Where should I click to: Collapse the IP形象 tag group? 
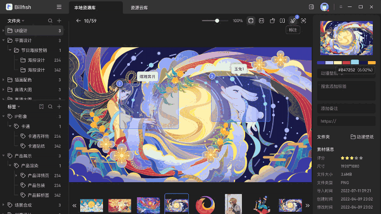coord(3,117)
